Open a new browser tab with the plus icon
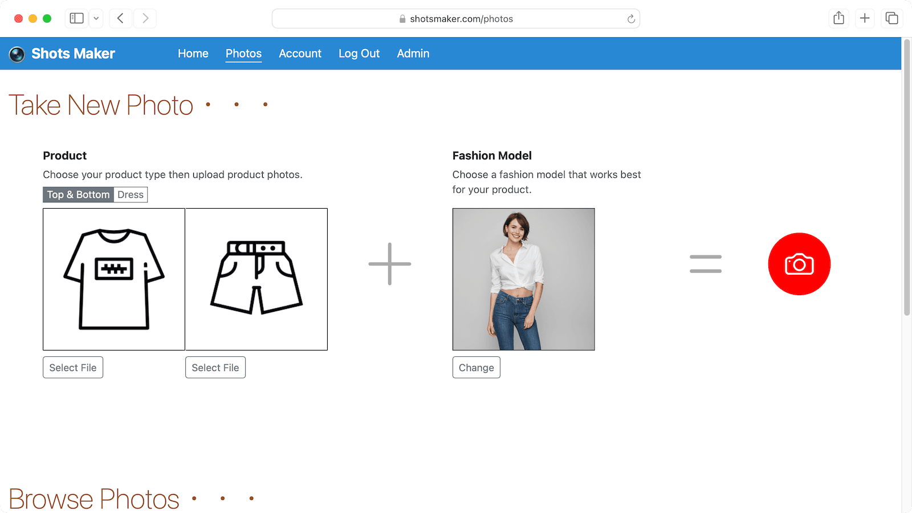The height and width of the screenshot is (513, 912). 864,18
